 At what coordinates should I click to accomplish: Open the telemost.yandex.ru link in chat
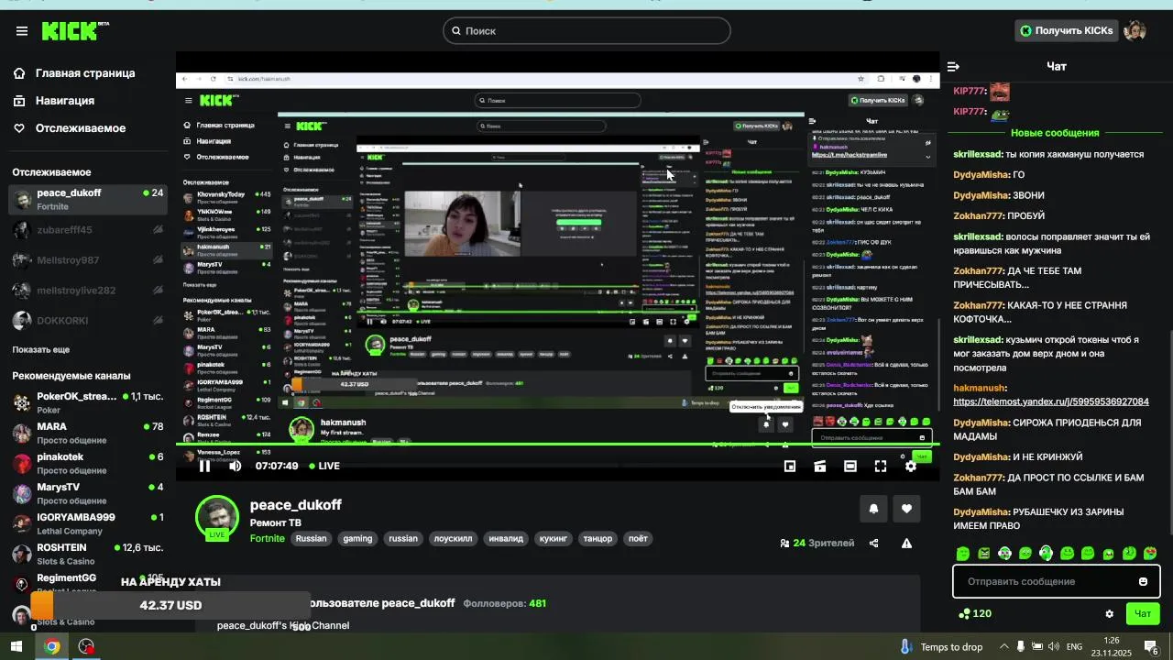click(1051, 401)
